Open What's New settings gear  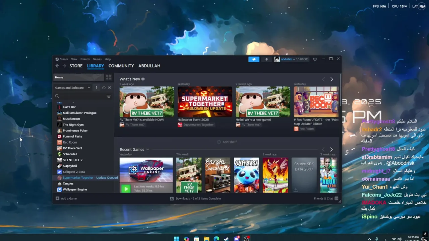[x=143, y=79]
